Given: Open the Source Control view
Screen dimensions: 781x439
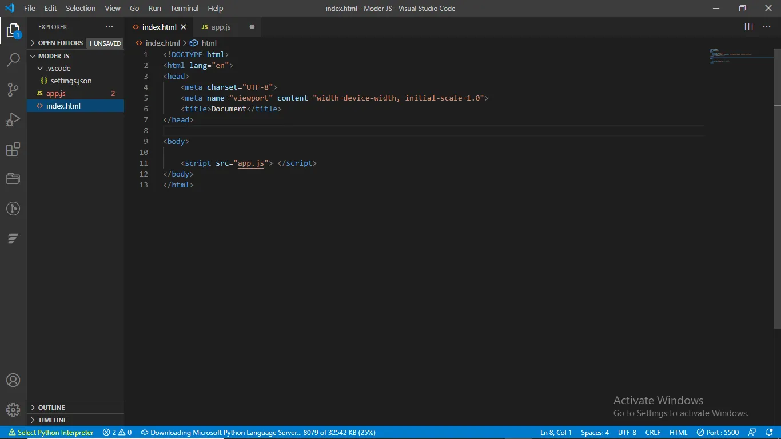Looking at the screenshot, I should 13,90.
